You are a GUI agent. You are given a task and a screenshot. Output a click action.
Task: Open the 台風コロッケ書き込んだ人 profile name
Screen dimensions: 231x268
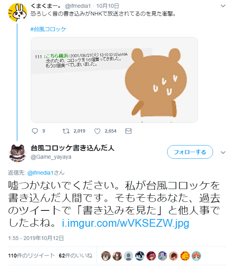pos(72,148)
